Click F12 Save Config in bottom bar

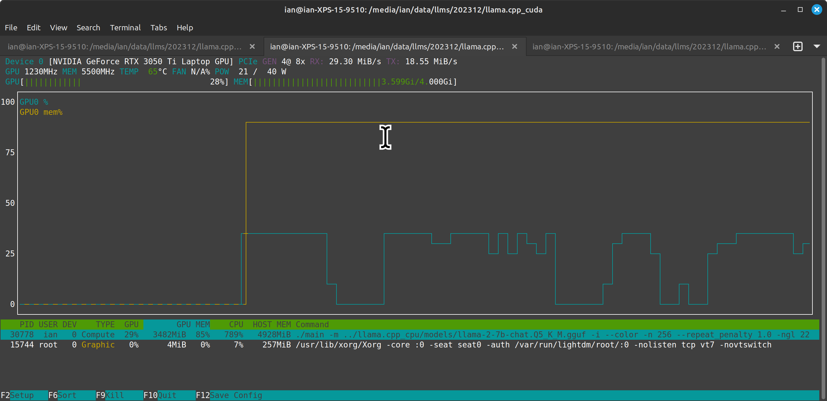(x=229, y=395)
